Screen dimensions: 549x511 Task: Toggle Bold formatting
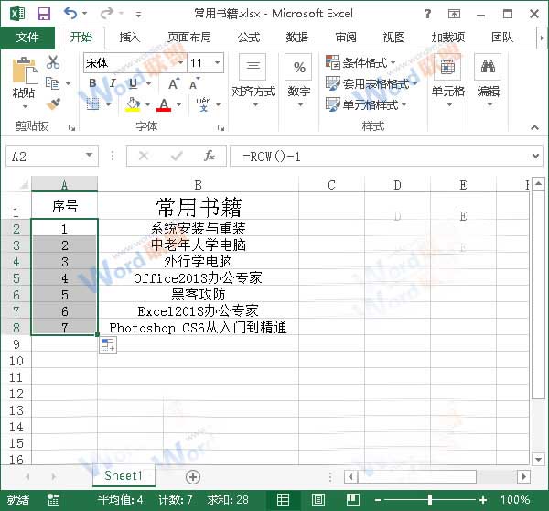tap(92, 83)
